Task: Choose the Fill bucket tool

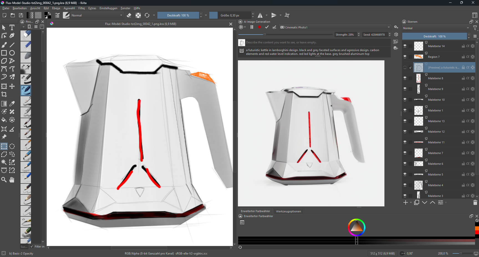Action: coord(4,120)
